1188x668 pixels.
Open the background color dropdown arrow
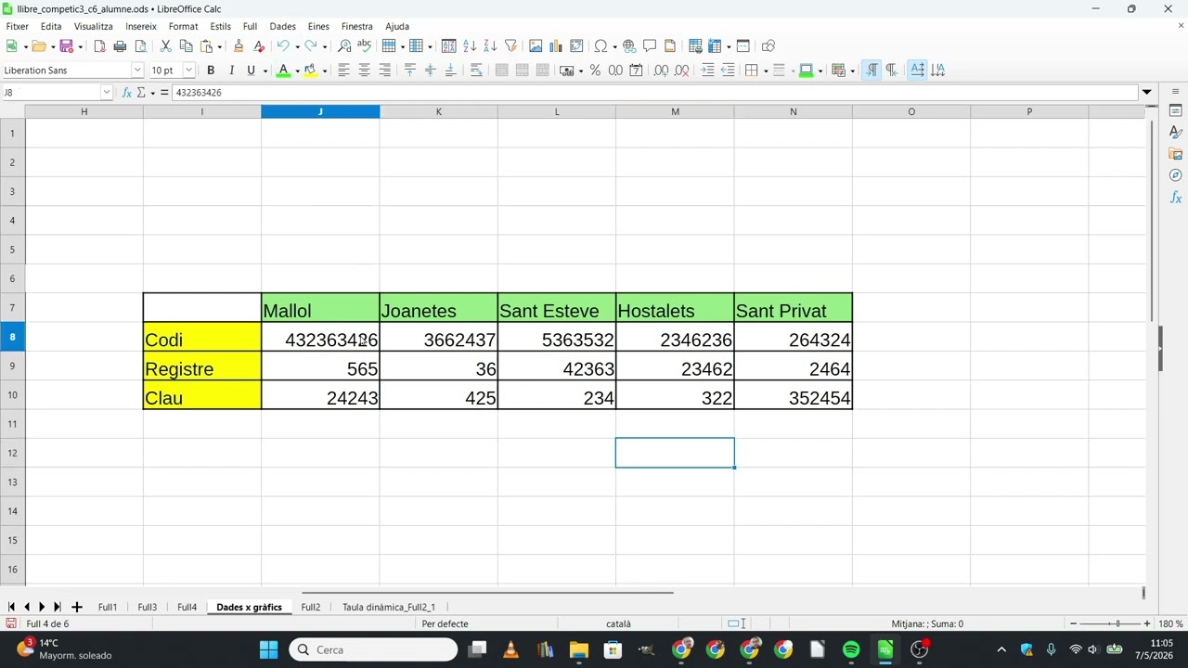tap(325, 71)
